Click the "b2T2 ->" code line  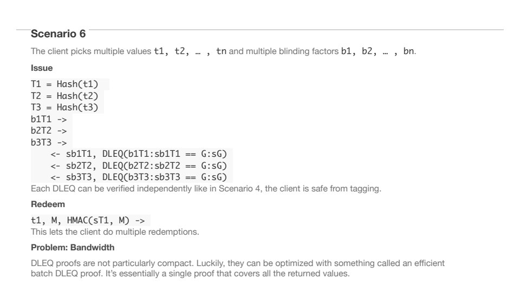point(49,130)
